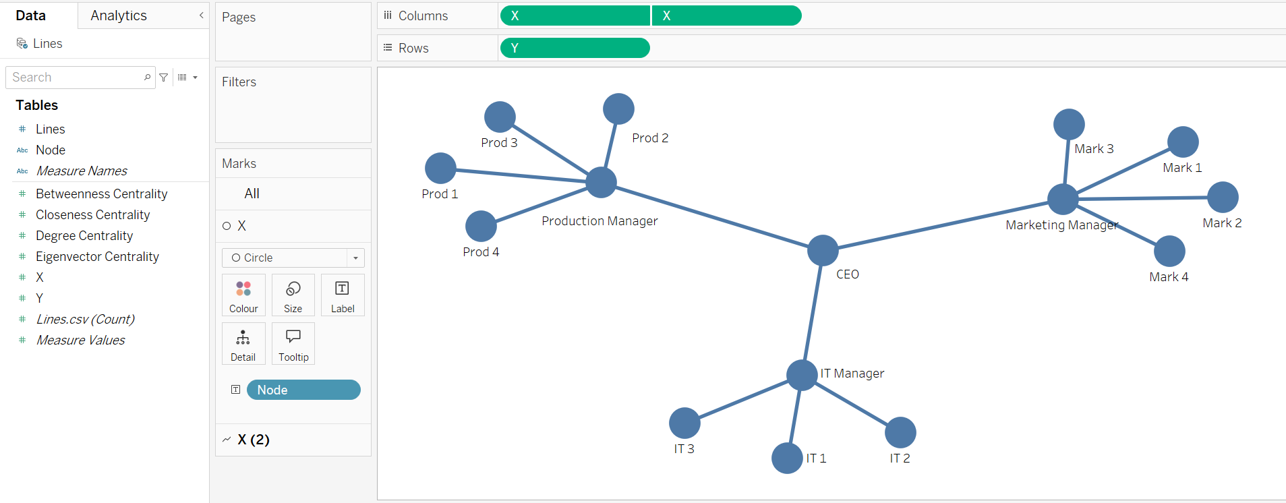Open the Tooltip marks button

coord(293,344)
